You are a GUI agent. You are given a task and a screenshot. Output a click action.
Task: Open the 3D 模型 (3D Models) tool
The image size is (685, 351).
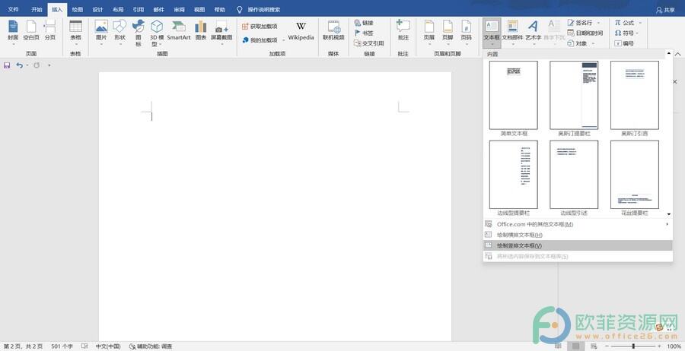point(157,29)
